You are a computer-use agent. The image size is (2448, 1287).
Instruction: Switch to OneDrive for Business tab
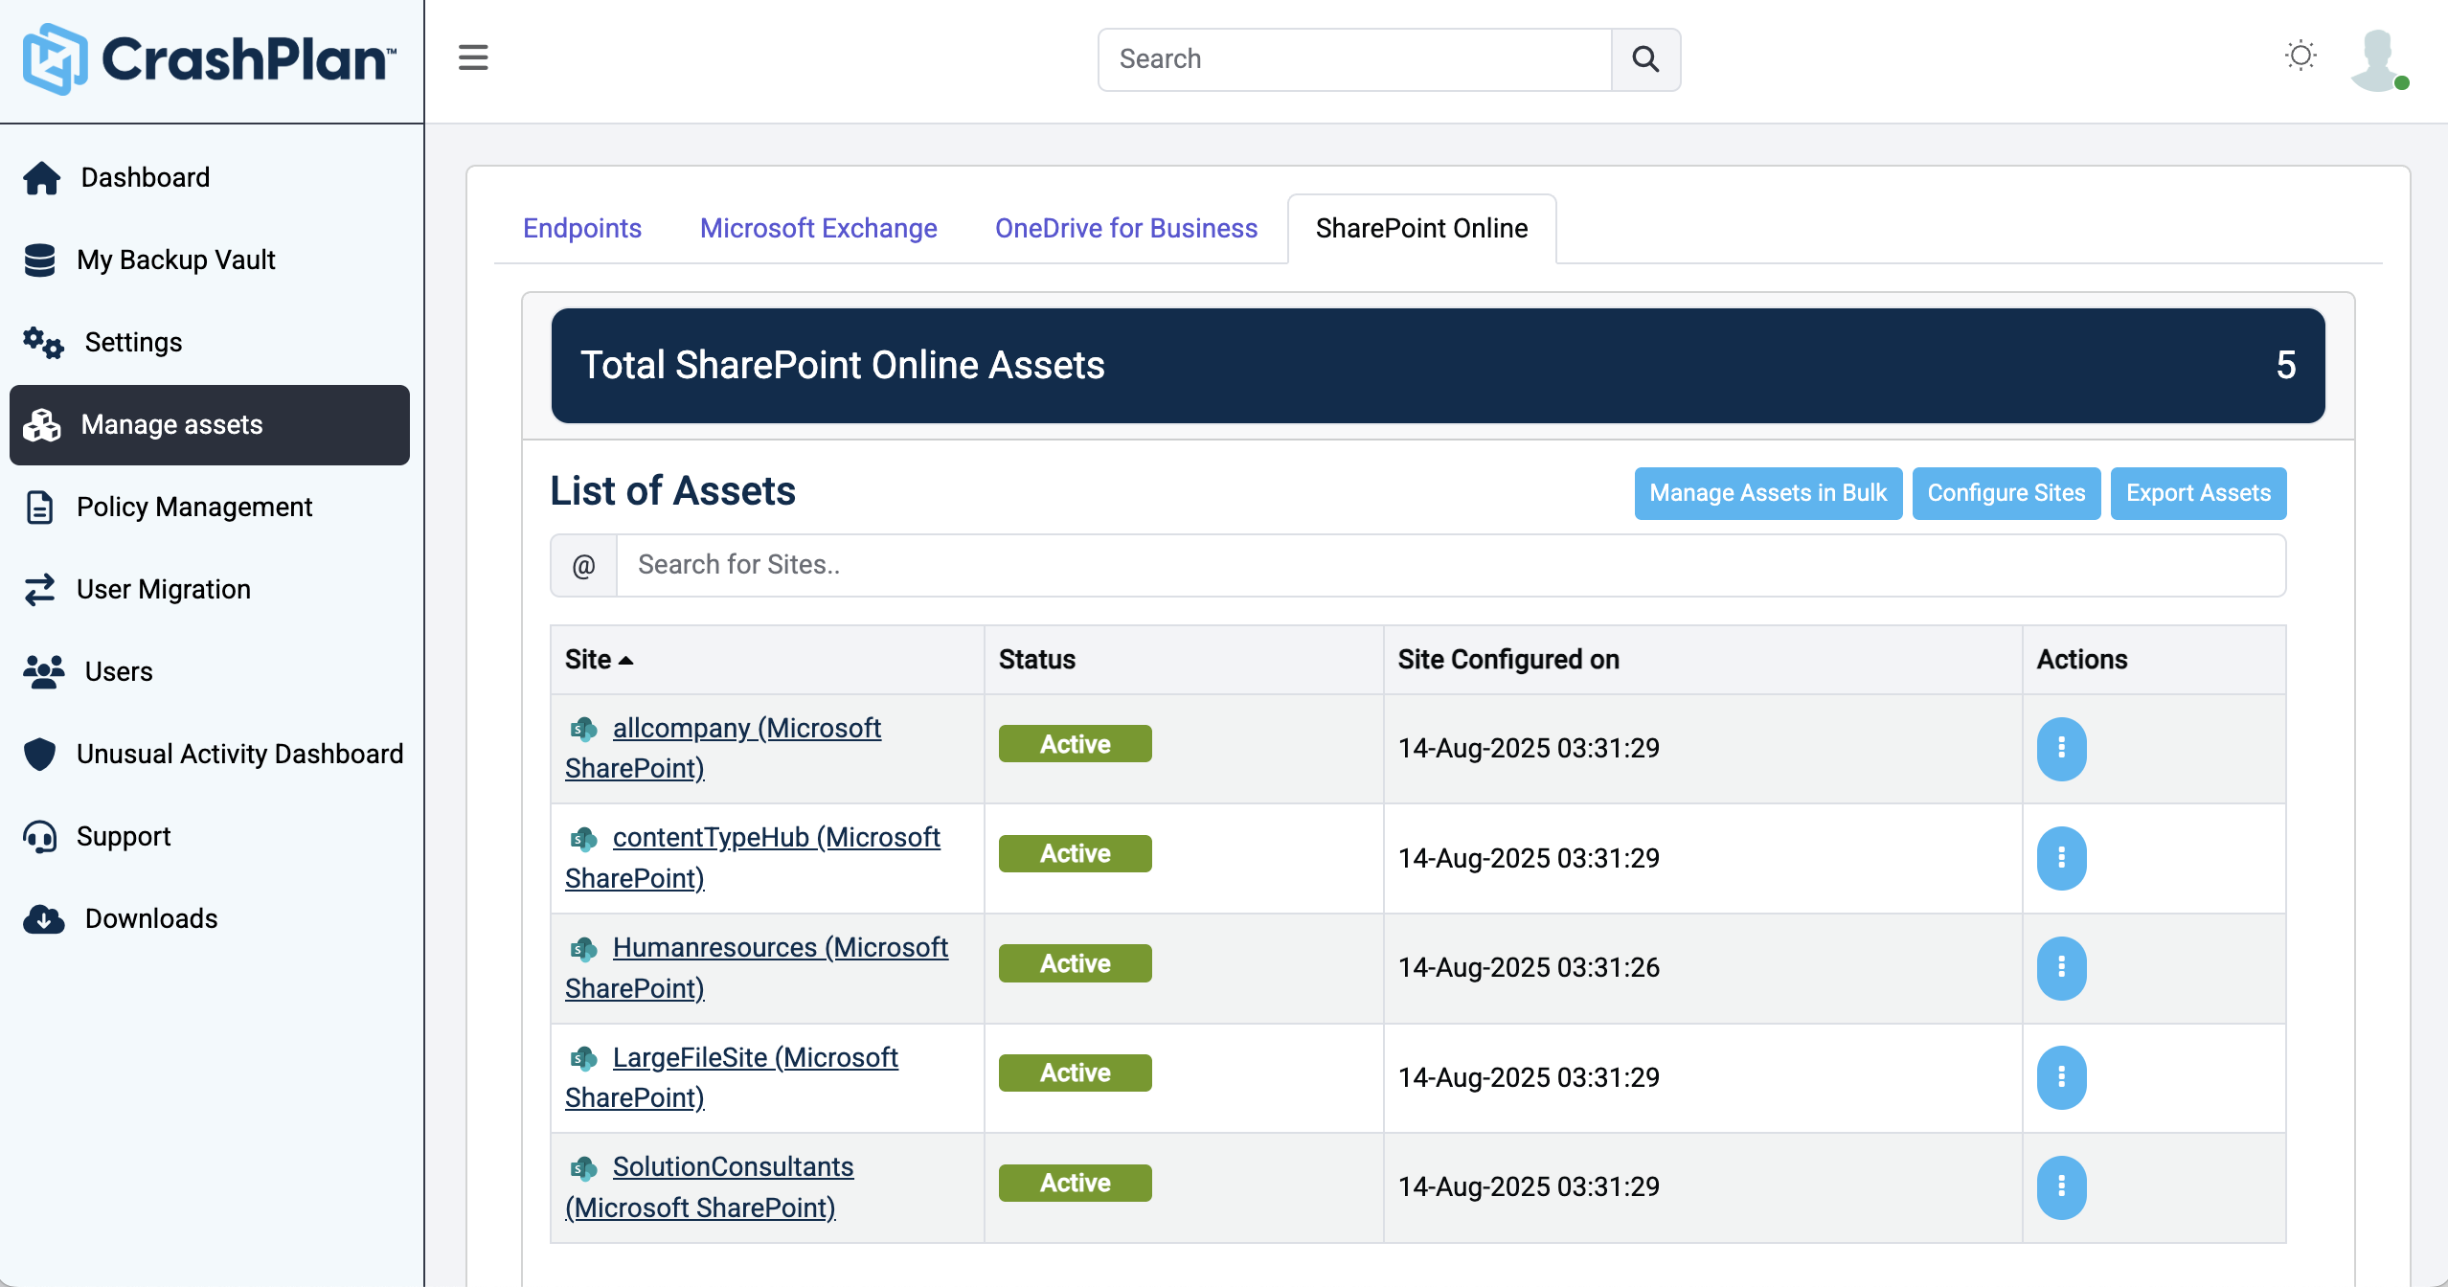click(1125, 228)
